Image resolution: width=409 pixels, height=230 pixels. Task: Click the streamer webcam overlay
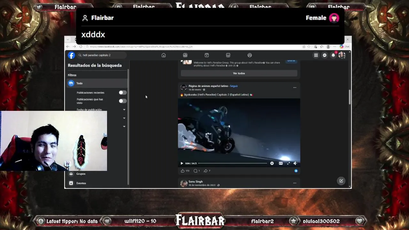pos(53,141)
